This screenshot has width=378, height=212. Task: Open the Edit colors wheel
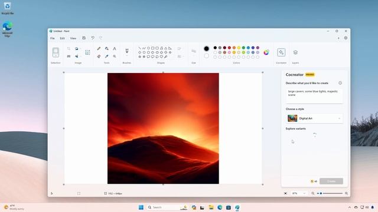(x=266, y=52)
